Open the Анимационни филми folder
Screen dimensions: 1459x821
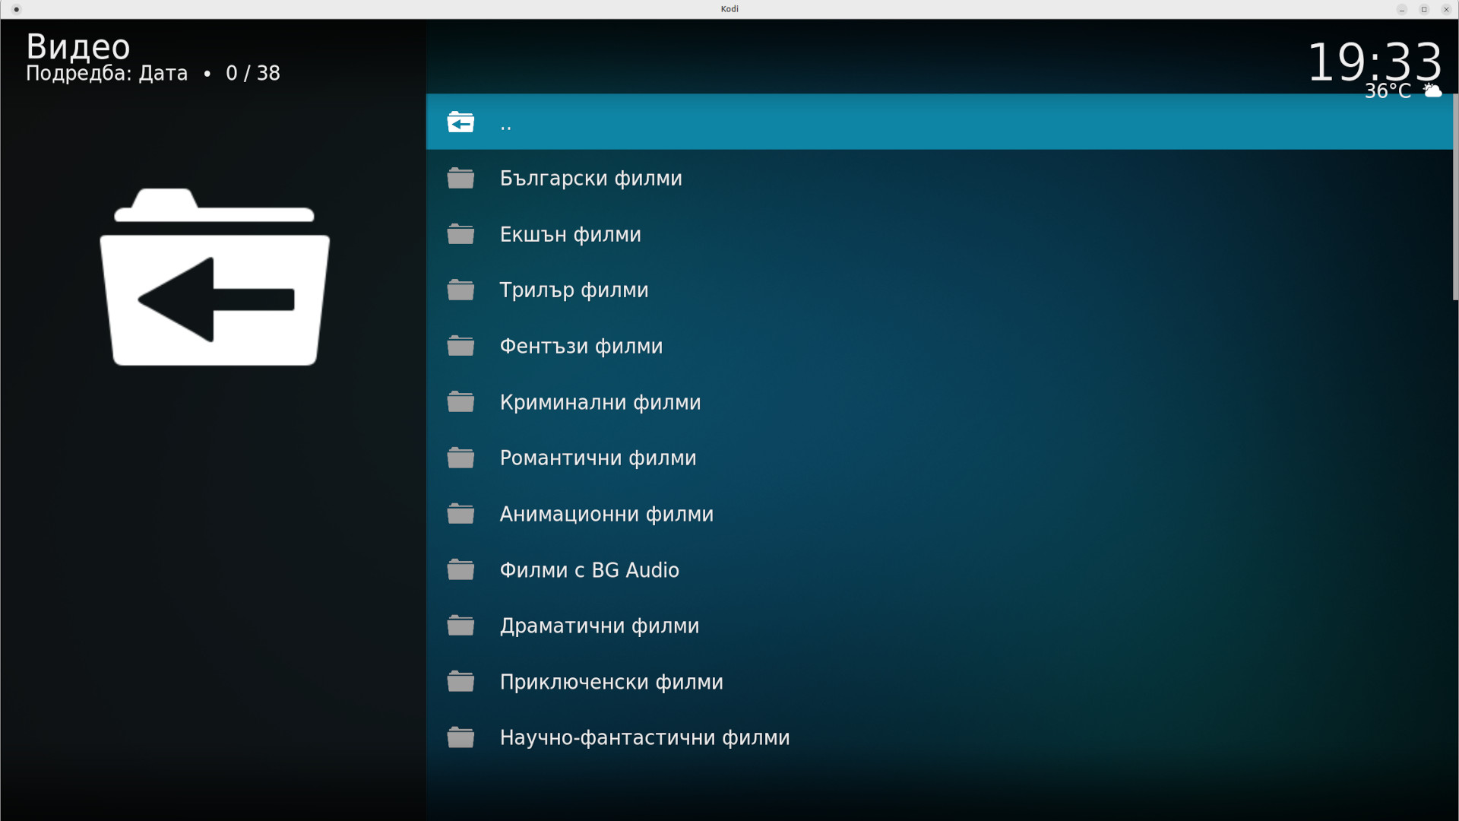[939, 514]
